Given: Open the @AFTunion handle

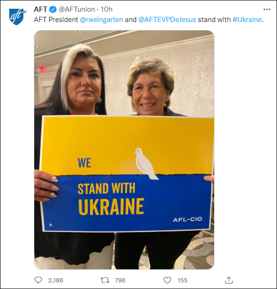Looking at the screenshot, I should (x=77, y=9).
